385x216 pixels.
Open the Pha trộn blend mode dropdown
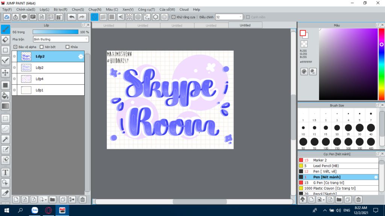(x=61, y=39)
